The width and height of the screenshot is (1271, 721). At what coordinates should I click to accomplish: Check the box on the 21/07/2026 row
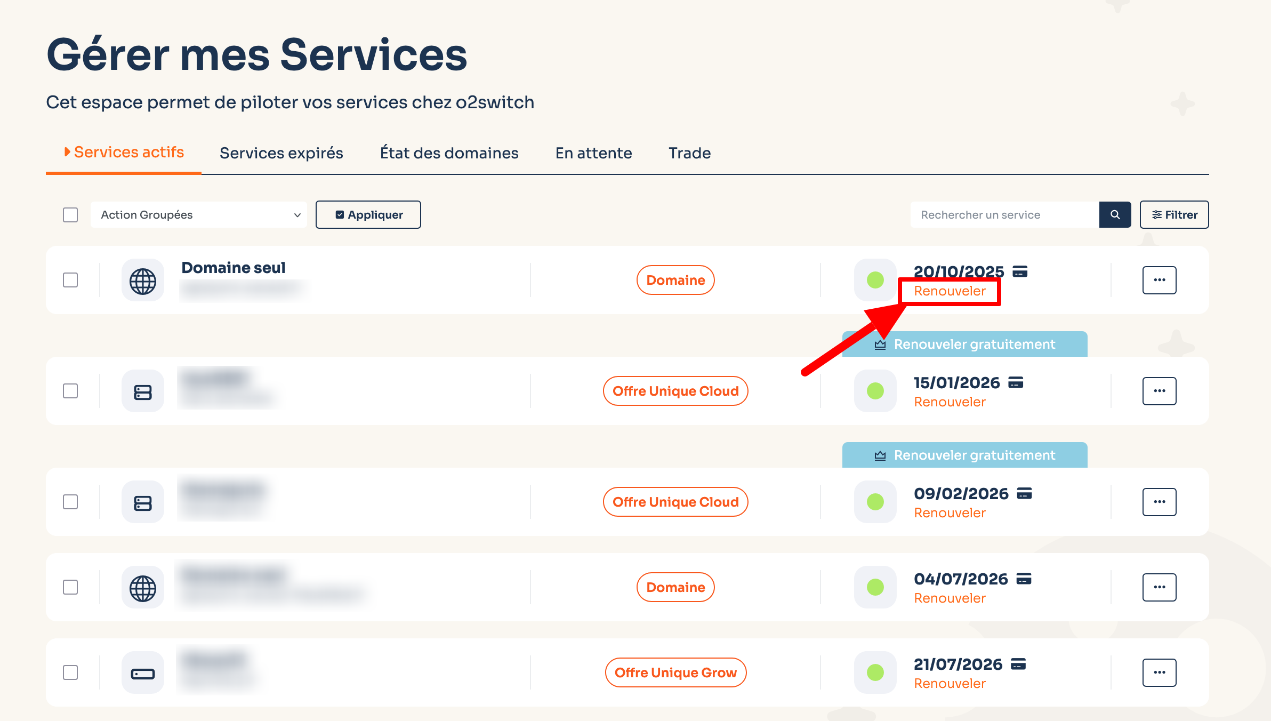tap(70, 672)
